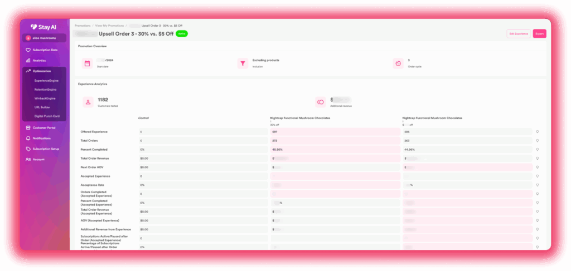Click lightbulb icon on Total Orders row
571x271 pixels.
click(537, 141)
